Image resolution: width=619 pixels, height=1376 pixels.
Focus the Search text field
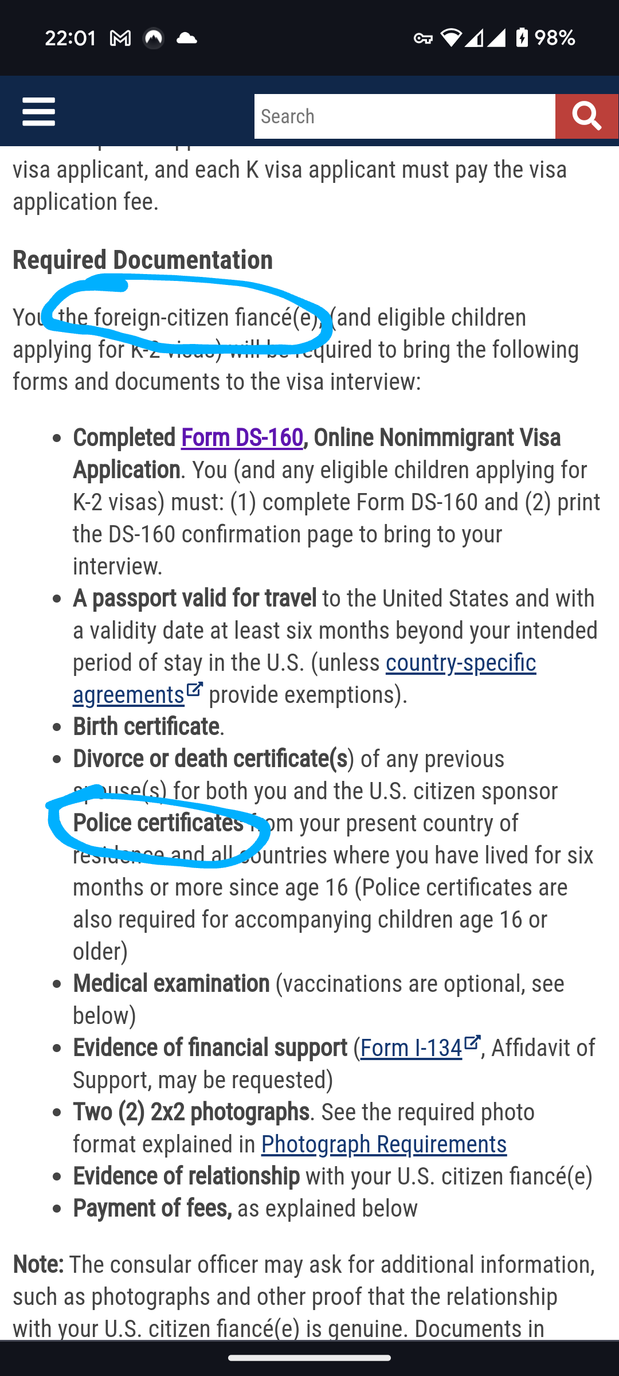405,116
